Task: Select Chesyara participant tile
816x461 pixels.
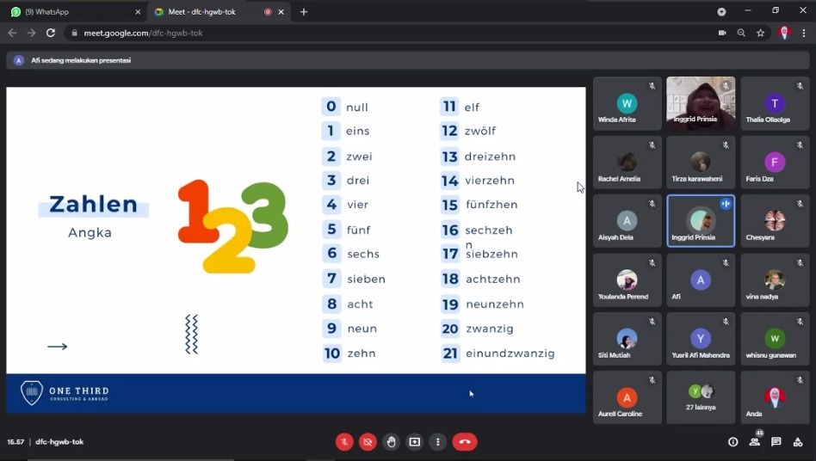Action: (775, 221)
